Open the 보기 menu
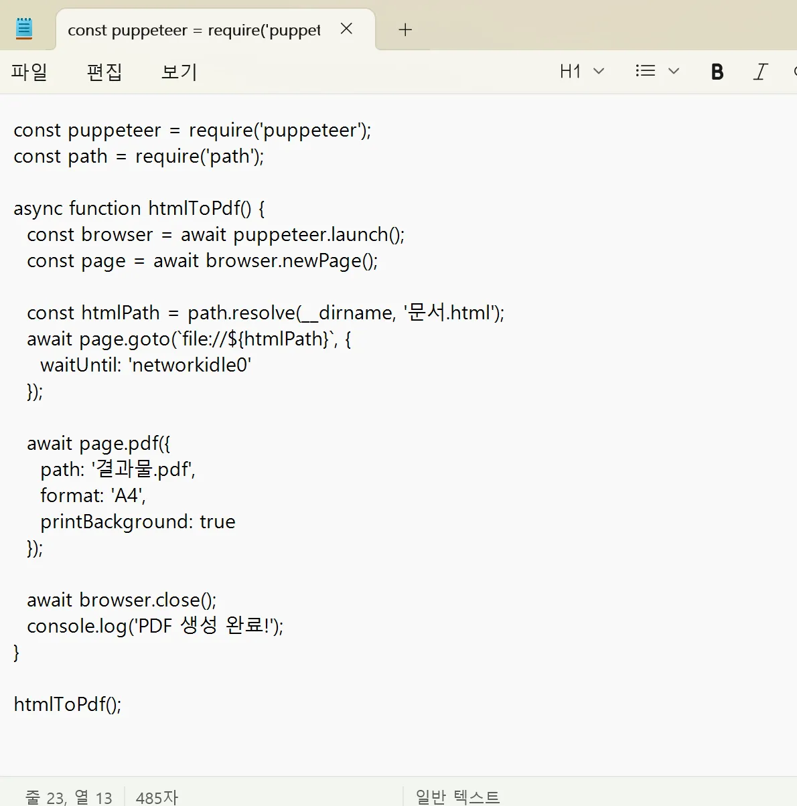 [178, 72]
